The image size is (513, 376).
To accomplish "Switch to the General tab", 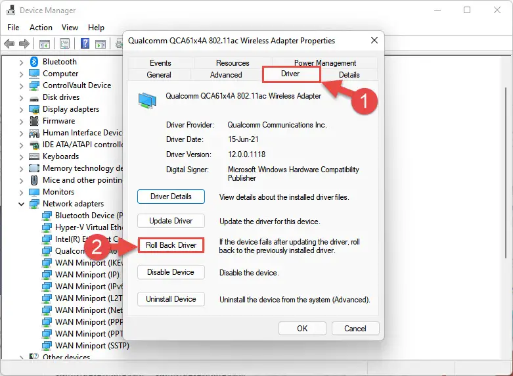I will click(x=159, y=75).
